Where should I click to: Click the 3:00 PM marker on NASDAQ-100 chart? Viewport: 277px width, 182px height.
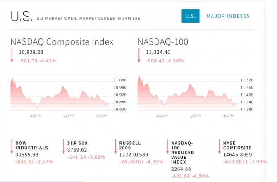[229, 115]
